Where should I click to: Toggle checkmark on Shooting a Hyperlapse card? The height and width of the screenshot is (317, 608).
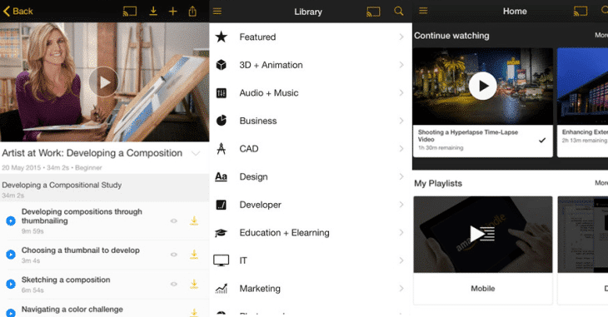(542, 141)
